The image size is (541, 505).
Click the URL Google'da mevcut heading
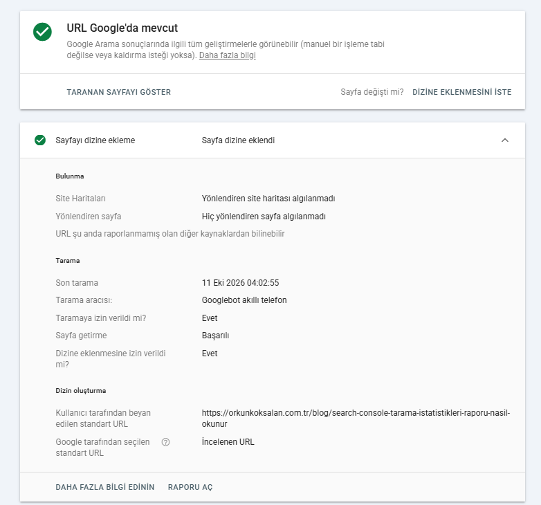pos(122,28)
